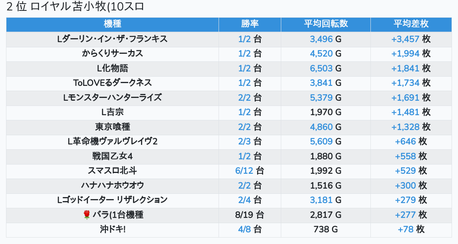Click the 4/8 win rate for 沖ドキ!

[x=244, y=230]
